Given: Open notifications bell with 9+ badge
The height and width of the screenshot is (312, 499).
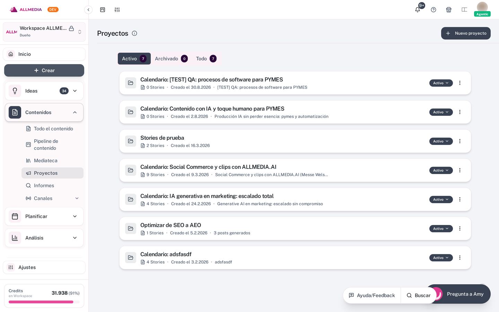Looking at the screenshot, I should pyautogui.click(x=418, y=10).
